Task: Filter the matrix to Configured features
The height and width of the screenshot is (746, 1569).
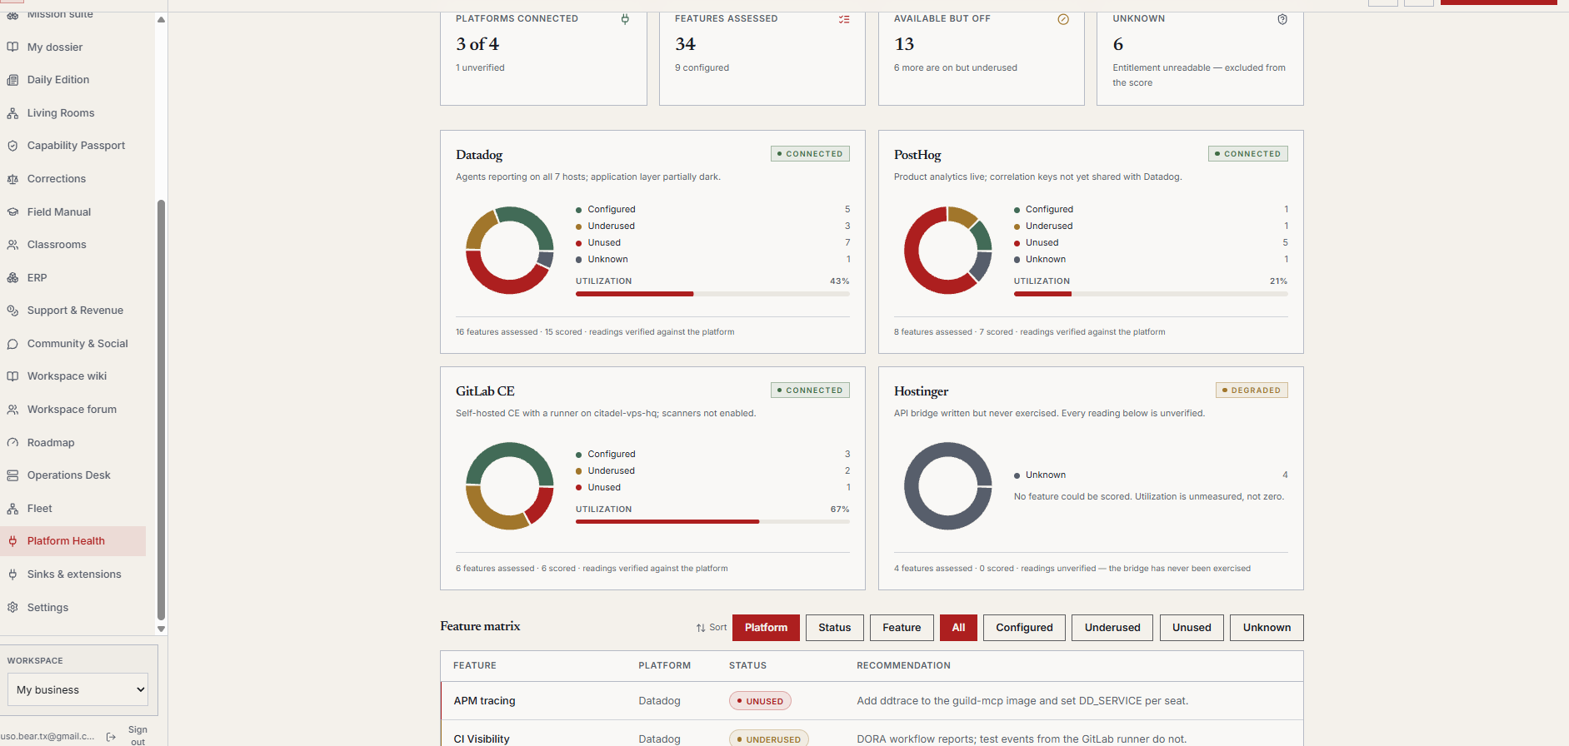Action: [x=1024, y=628]
